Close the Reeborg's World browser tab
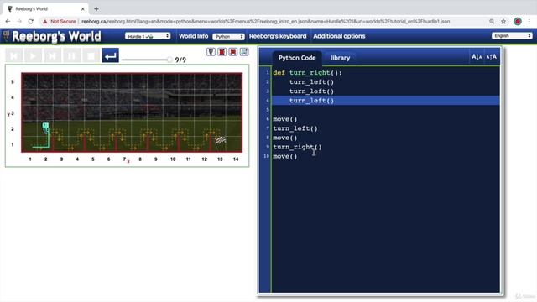Screen dimensions: 537x302 coord(82,9)
